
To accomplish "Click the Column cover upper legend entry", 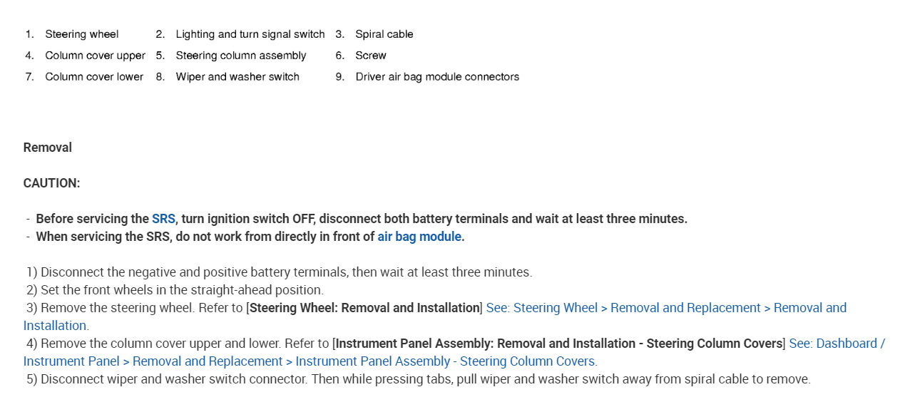I will 95,56.
